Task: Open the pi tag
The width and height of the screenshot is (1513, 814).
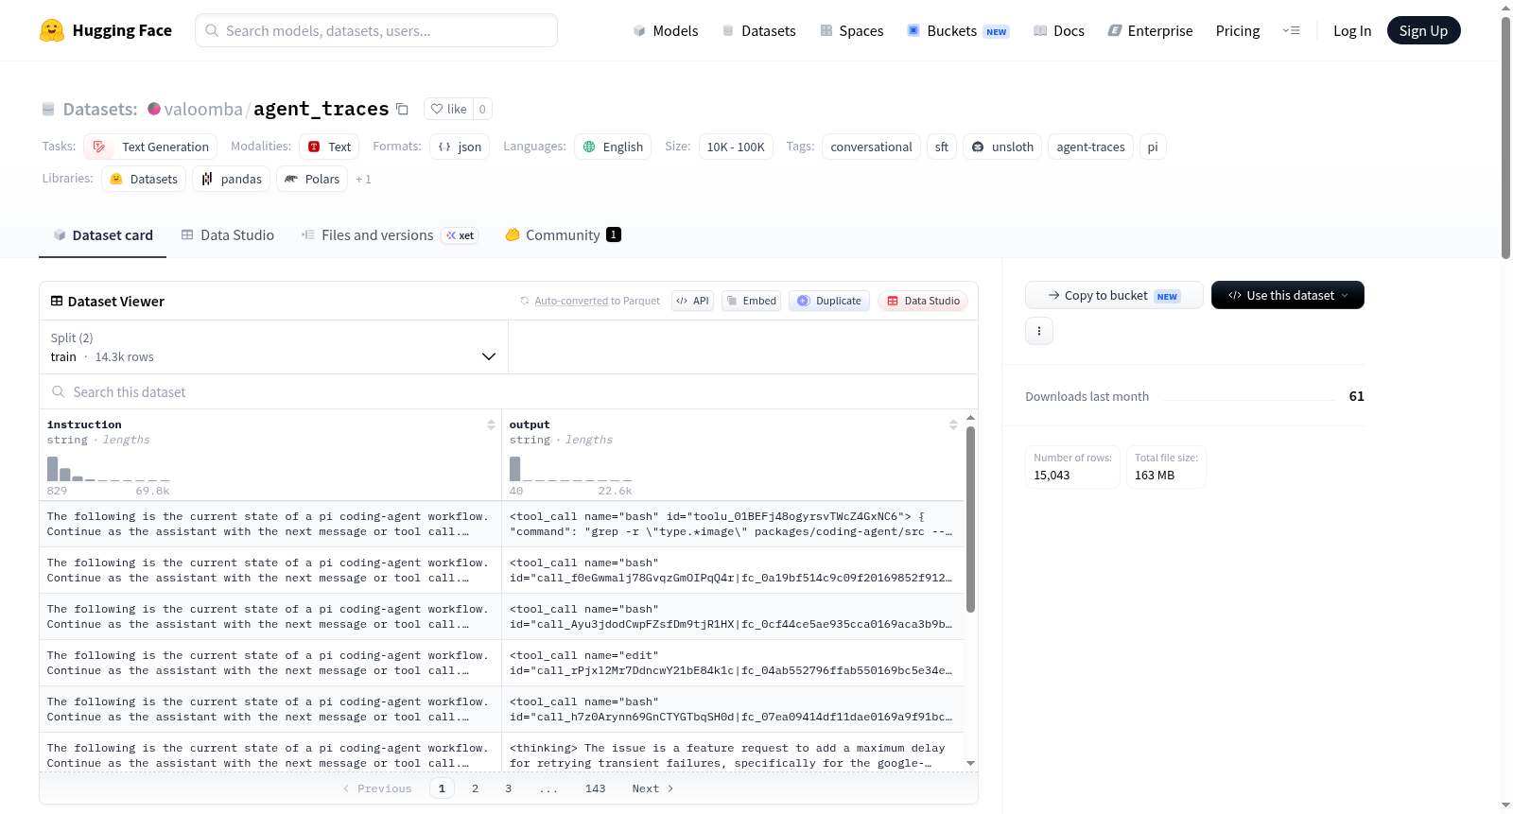Action: [x=1153, y=147]
